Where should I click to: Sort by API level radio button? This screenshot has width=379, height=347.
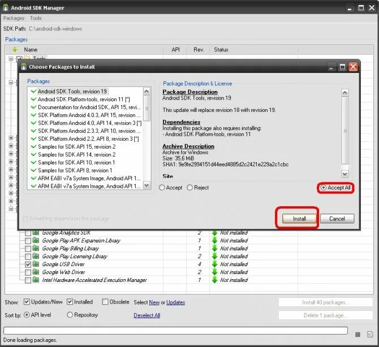click(27, 315)
